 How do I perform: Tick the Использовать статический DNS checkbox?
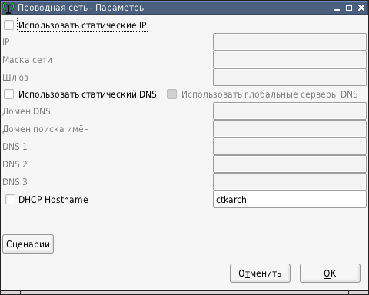8,94
